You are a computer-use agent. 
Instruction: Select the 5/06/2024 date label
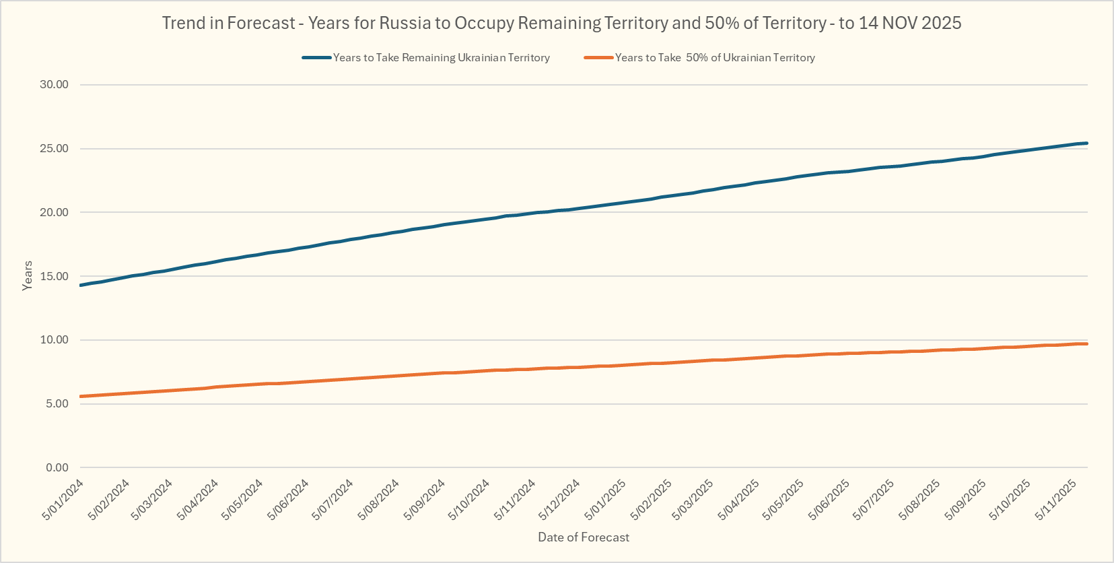(x=289, y=499)
